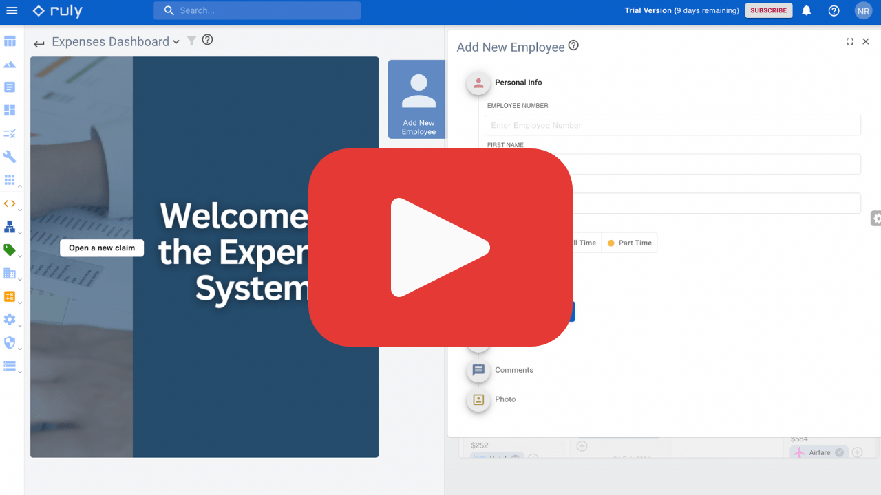Click the First Name input field

(672, 164)
